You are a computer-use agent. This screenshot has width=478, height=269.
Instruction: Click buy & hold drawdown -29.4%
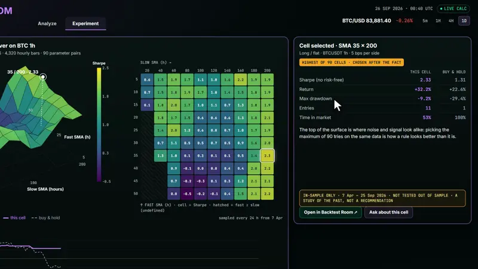(x=458, y=99)
